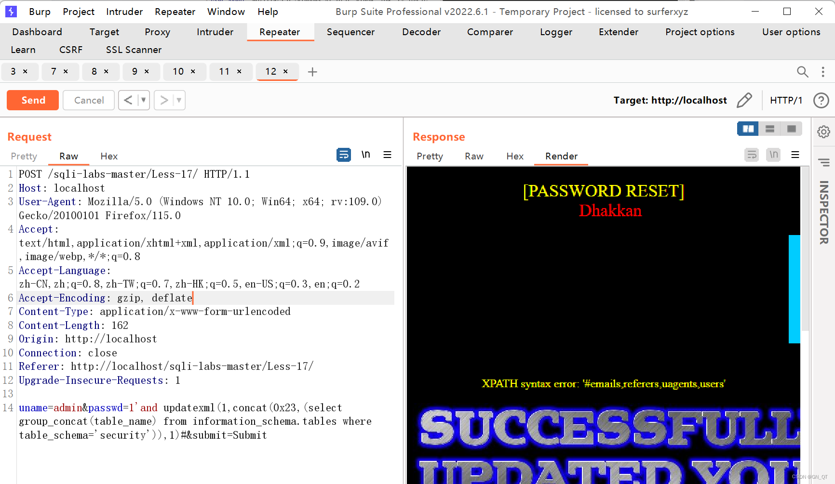The width and height of the screenshot is (835, 484).
Task: Click the Burp Suite logo icon
Action: pyautogui.click(x=11, y=11)
